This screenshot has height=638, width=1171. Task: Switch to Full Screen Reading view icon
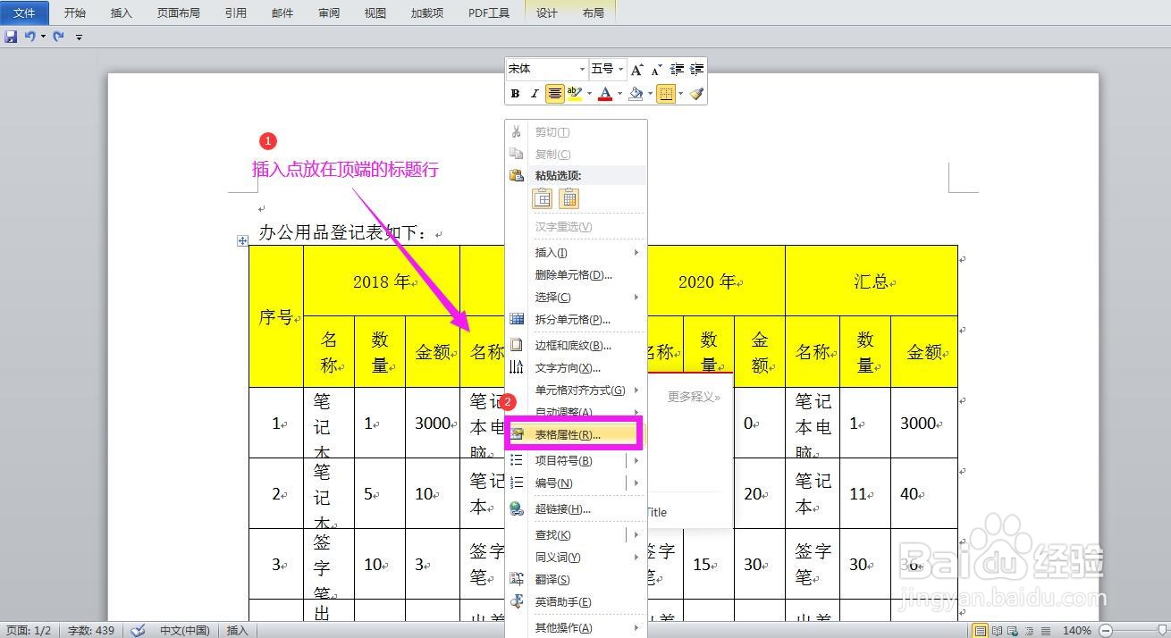tap(998, 630)
